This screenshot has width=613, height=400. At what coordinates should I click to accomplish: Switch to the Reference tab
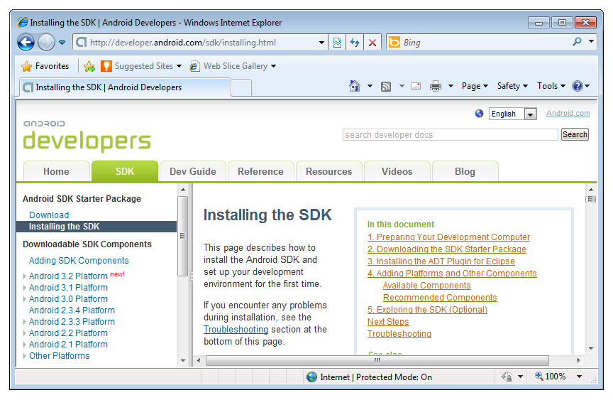[x=261, y=171]
